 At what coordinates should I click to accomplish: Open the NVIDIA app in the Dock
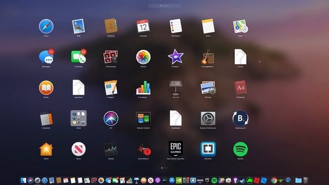click(x=179, y=180)
